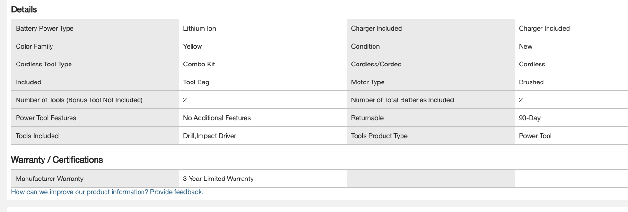This screenshot has height=212, width=628.
Task: Click the Warranty / Certifications heading
Action: tap(57, 160)
